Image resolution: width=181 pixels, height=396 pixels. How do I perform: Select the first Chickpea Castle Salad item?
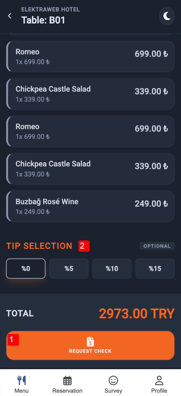pos(90,94)
